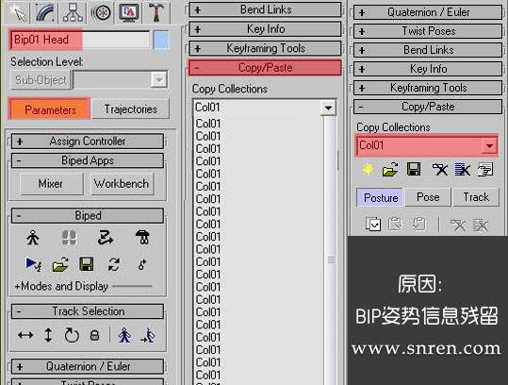Image resolution: width=508 pixels, height=385 pixels.
Task: Click Save Collection disk icon under Col01
Action: tap(414, 169)
